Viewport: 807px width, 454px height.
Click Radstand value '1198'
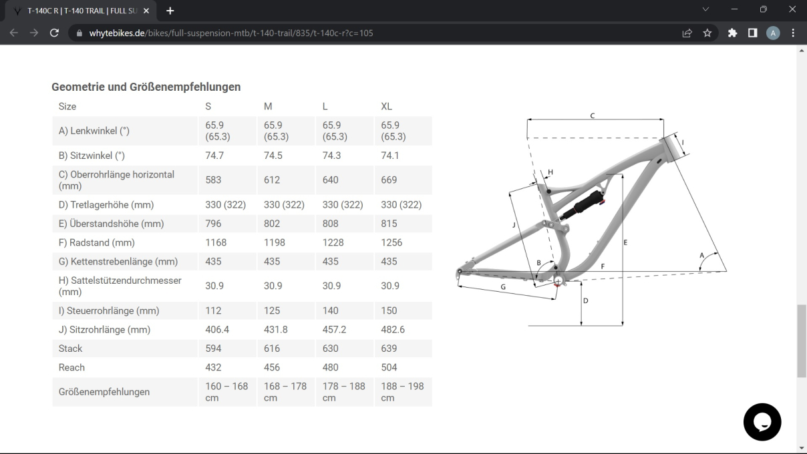coord(275,242)
